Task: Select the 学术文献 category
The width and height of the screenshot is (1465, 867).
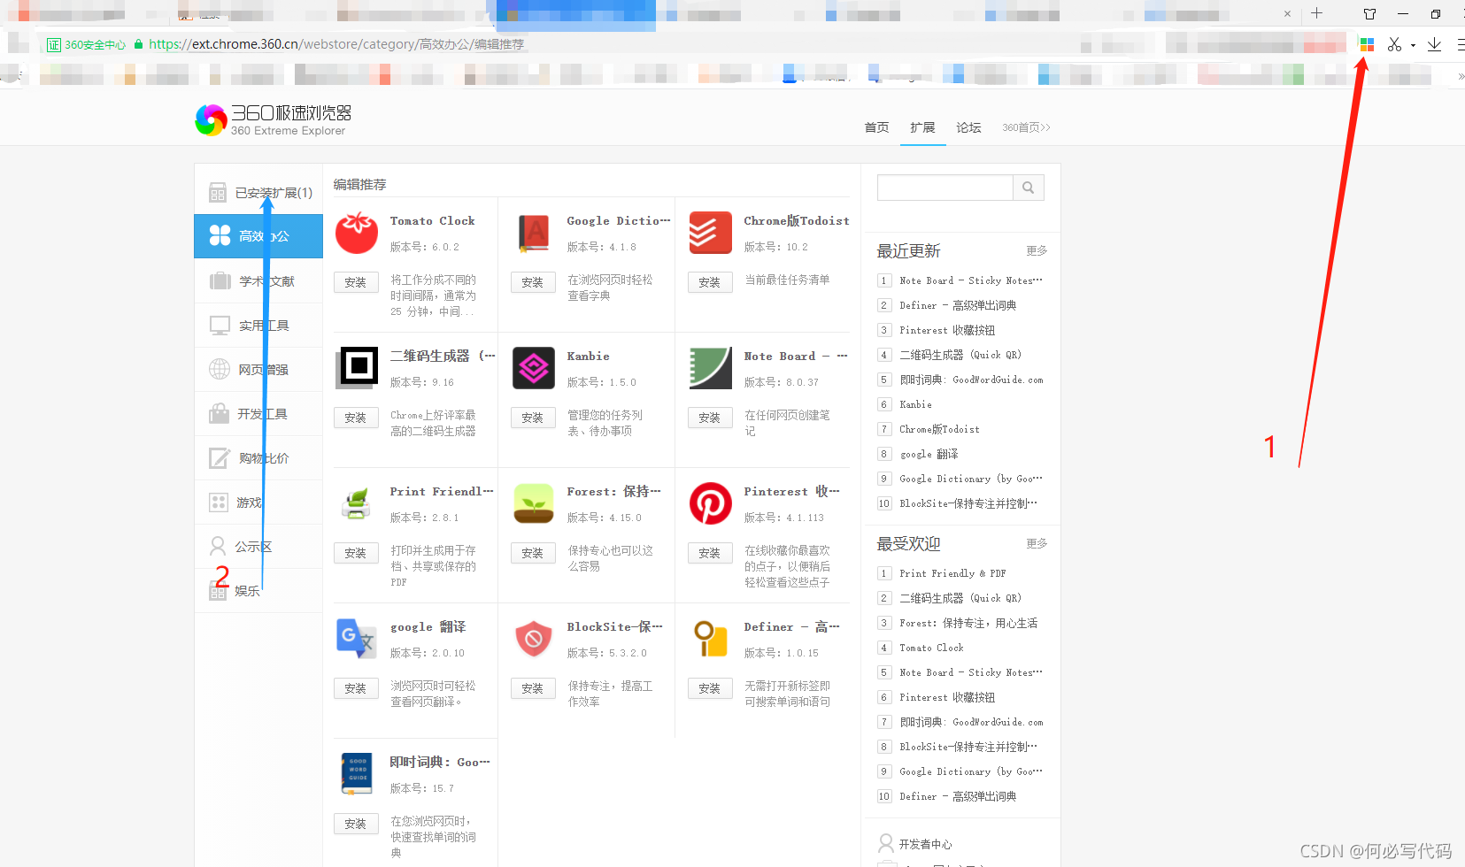Action: (x=258, y=281)
